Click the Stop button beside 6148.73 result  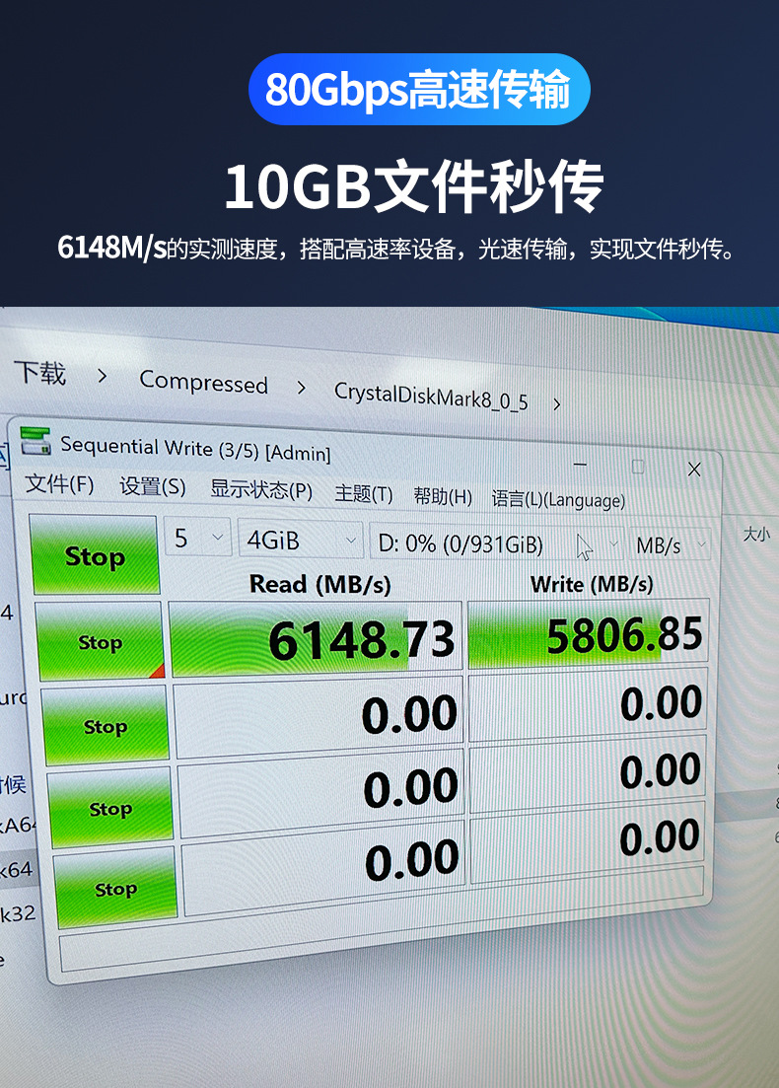point(100,642)
